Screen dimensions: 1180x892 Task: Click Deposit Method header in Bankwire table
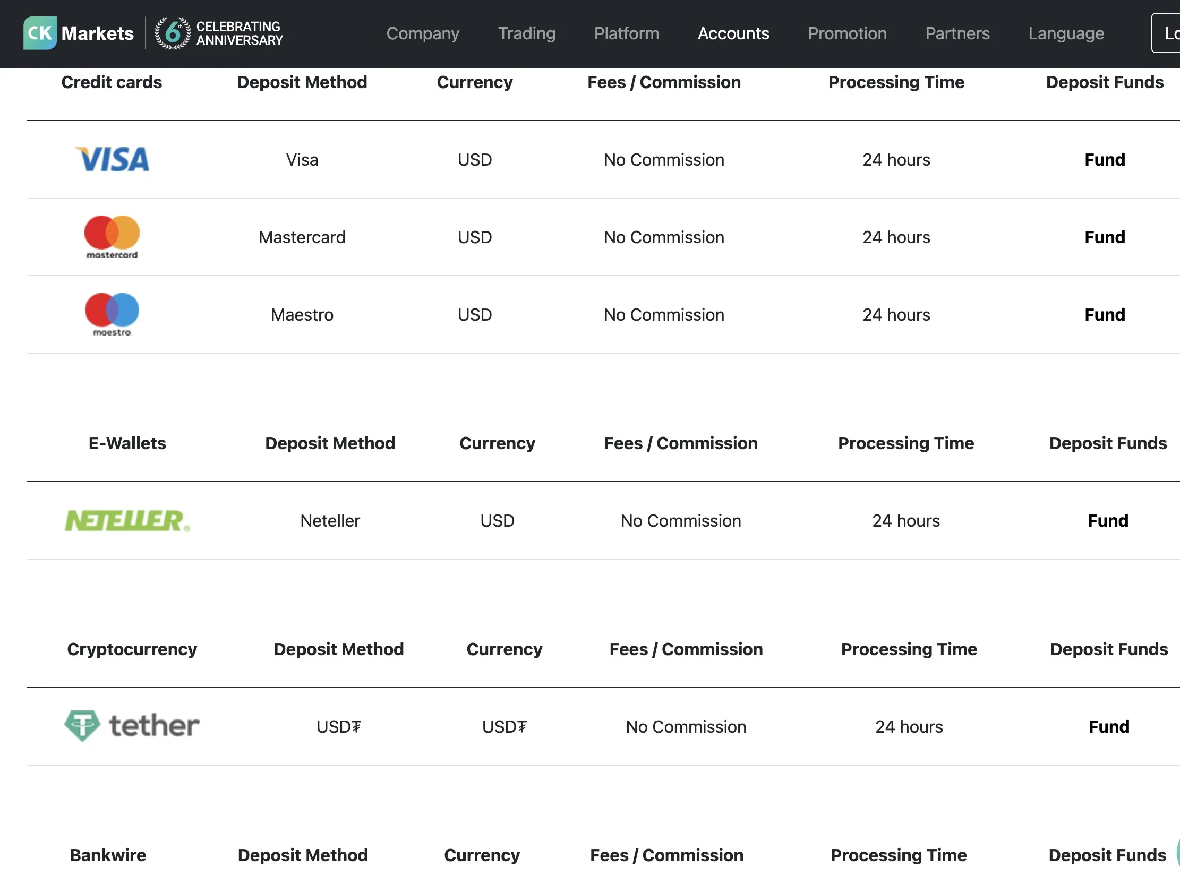click(x=303, y=855)
